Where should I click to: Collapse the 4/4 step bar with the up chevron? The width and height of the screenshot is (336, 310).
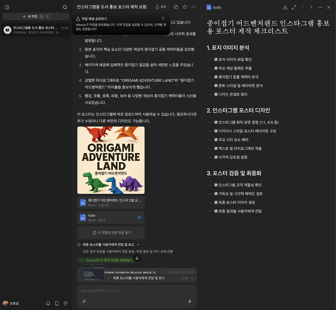tap(192, 278)
